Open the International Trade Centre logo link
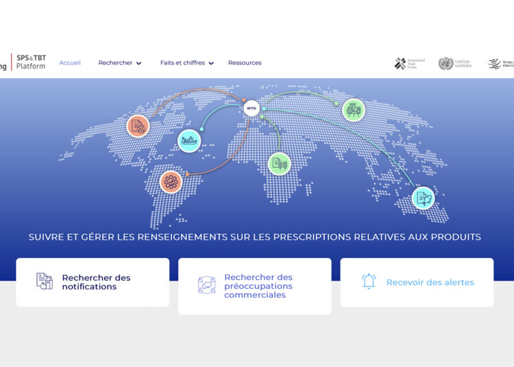Image resolution: width=514 pixels, height=367 pixels. pyautogui.click(x=410, y=64)
